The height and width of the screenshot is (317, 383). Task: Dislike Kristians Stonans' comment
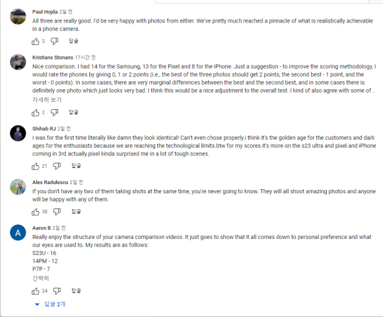click(x=54, y=113)
